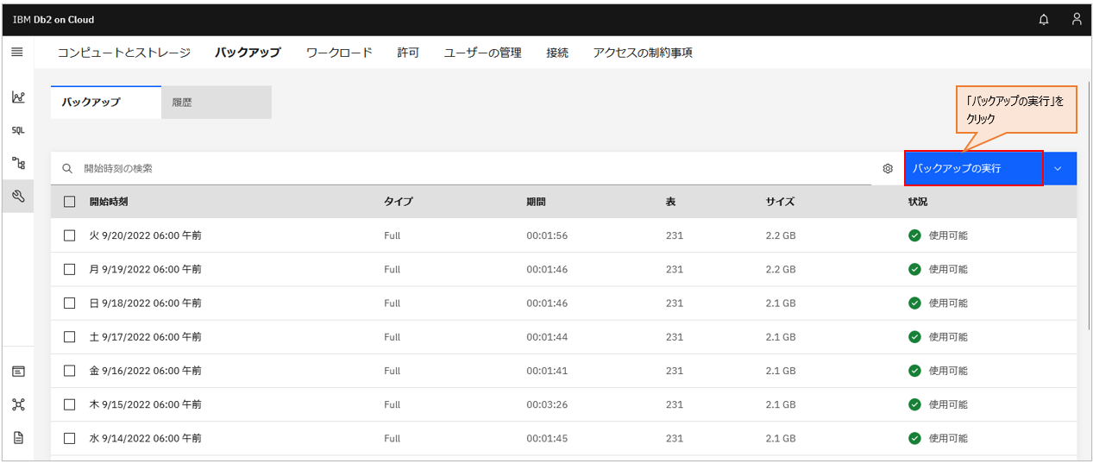Focus the 開始時刻の検索 search field
1093x463 pixels.
click(x=461, y=168)
